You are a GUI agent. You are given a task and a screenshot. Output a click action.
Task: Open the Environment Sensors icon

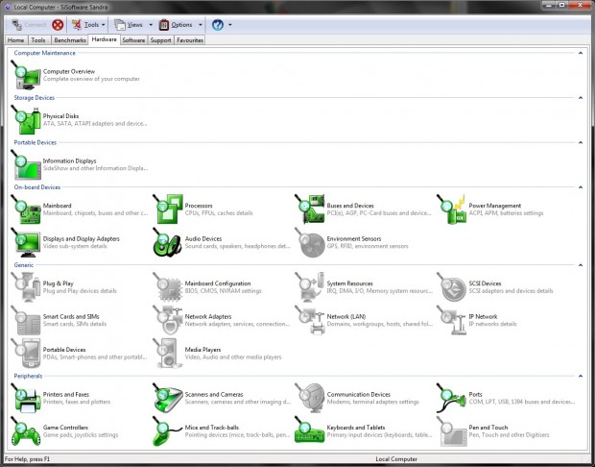[x=310, y=243]
